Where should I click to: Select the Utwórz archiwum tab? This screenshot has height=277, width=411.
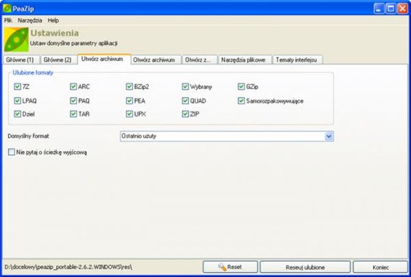(x=104, y=59)
